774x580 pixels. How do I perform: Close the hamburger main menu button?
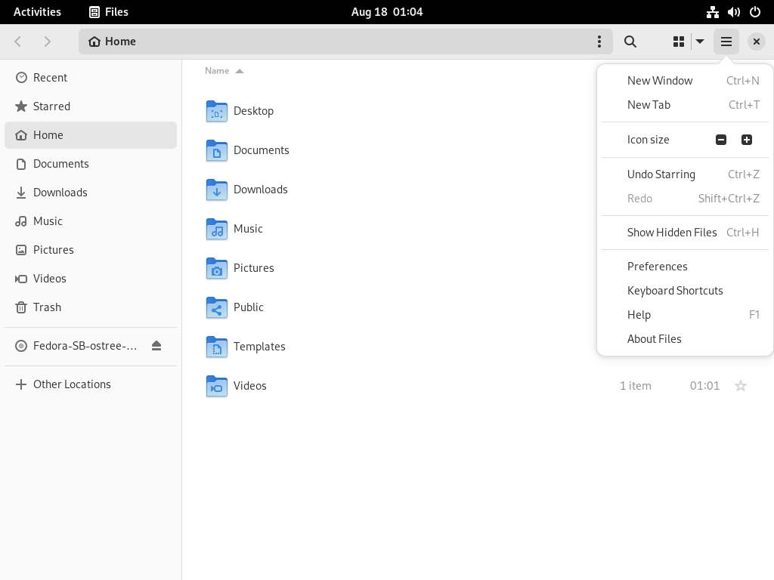point(726,42)
